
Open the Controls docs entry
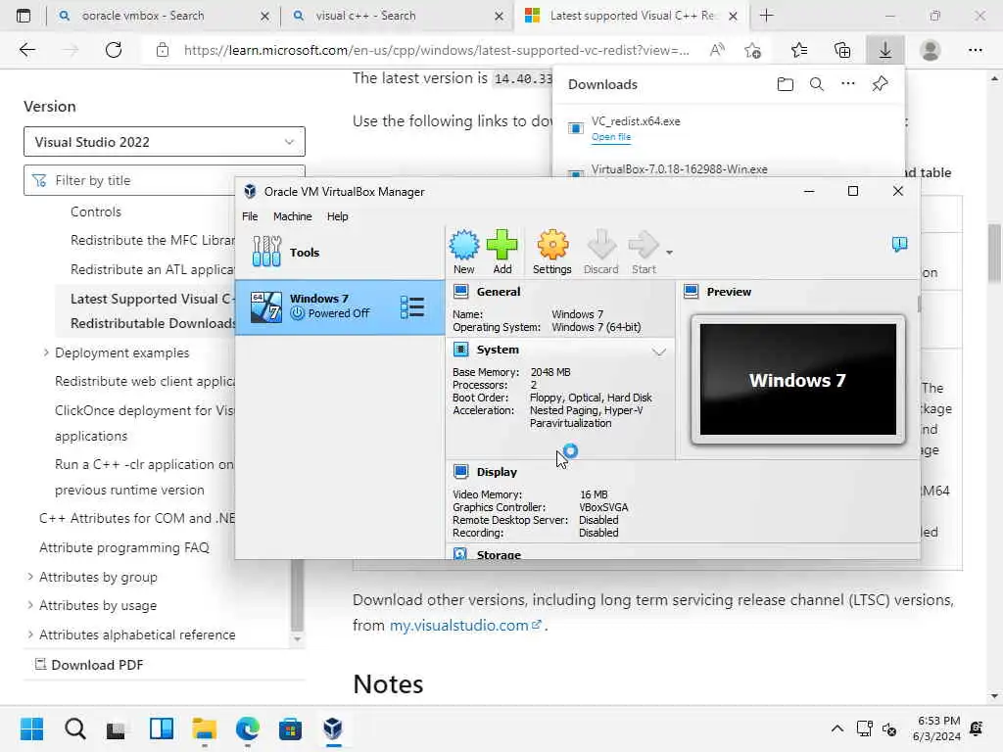pos(95,211)
